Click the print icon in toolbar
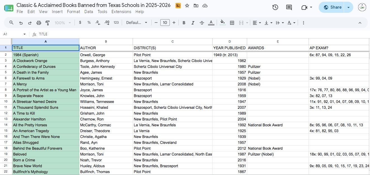 click(39, 23)
